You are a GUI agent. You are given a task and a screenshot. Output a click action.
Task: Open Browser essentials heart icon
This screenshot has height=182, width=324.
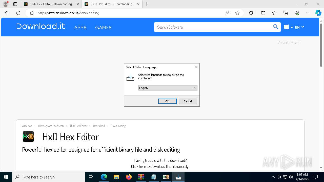(297, 13)
